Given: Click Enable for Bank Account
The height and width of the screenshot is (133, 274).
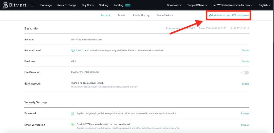Looking at the screenshot, I should (x=245, y=83).
